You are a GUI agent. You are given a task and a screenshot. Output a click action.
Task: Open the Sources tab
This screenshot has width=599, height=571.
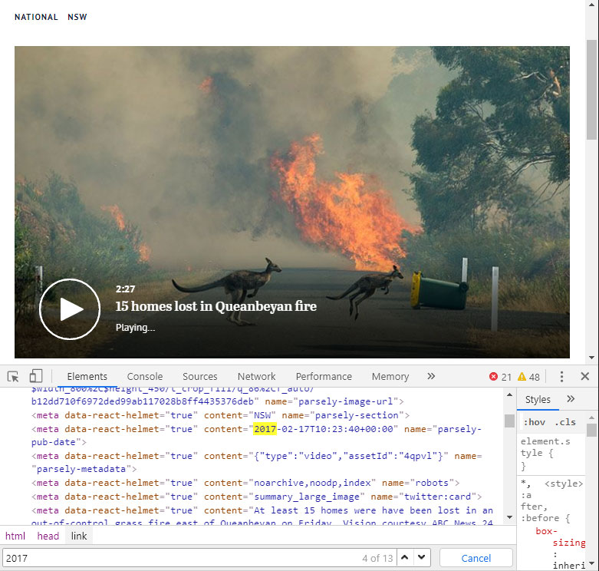[199, 377]
